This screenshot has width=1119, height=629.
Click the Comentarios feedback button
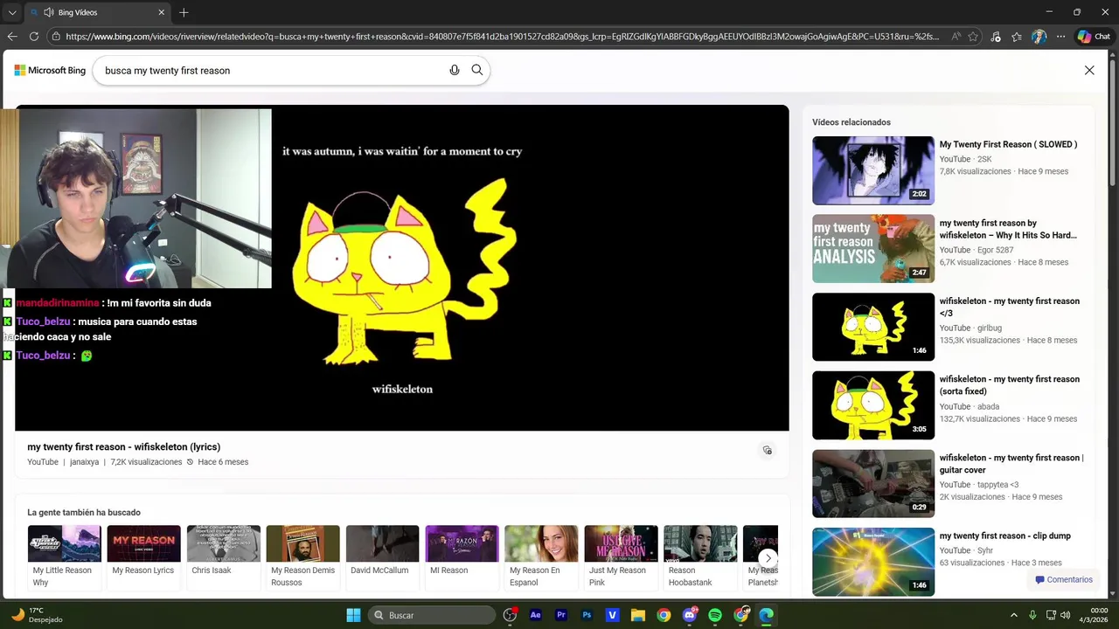1064,579
